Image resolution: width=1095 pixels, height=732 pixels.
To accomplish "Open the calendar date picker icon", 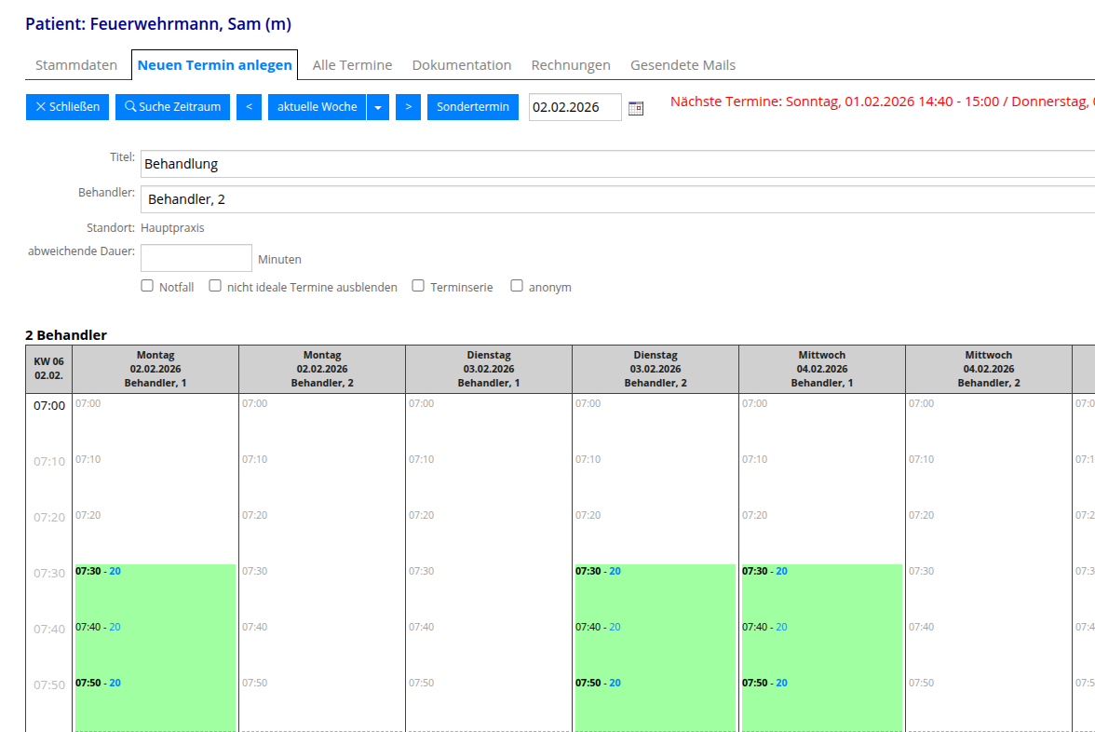I will point(636,108).
